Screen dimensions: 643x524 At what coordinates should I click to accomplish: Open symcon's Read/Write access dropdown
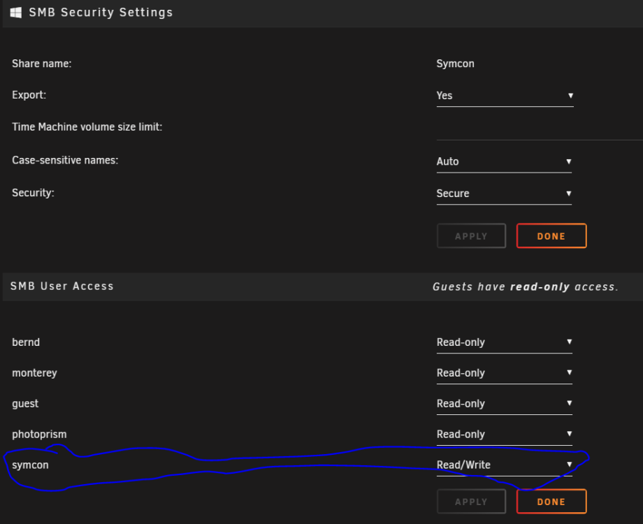tap(504, 465)
